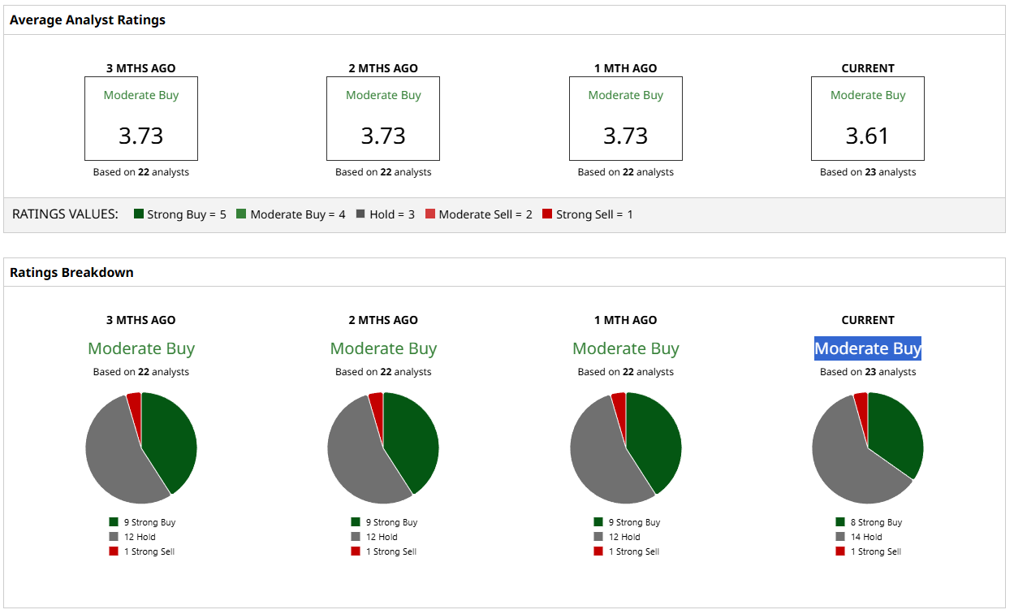Click the Strong Sell red legend swatch in Ratings Values

[547, 214]
